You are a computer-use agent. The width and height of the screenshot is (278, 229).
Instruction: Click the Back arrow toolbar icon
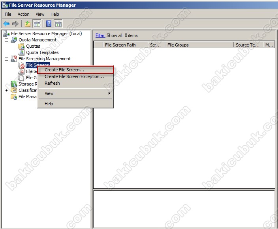point(6,24)
